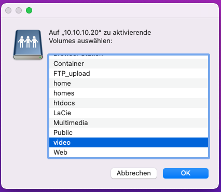Image resolution: width=221 pixels, height=192 pixels.
Task: Click the grey close window button
Action: pos(8,10)
